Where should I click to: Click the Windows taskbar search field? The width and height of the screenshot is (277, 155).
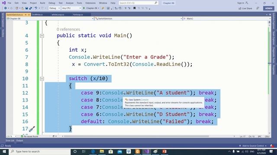(40, 152)
